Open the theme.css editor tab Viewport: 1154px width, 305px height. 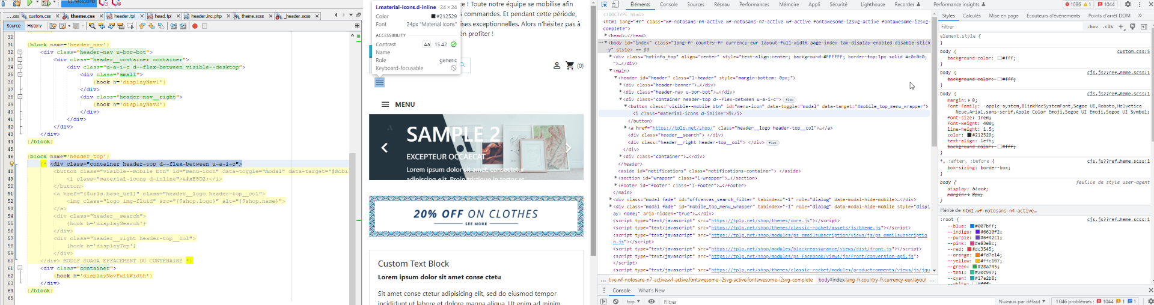(82, 16)
